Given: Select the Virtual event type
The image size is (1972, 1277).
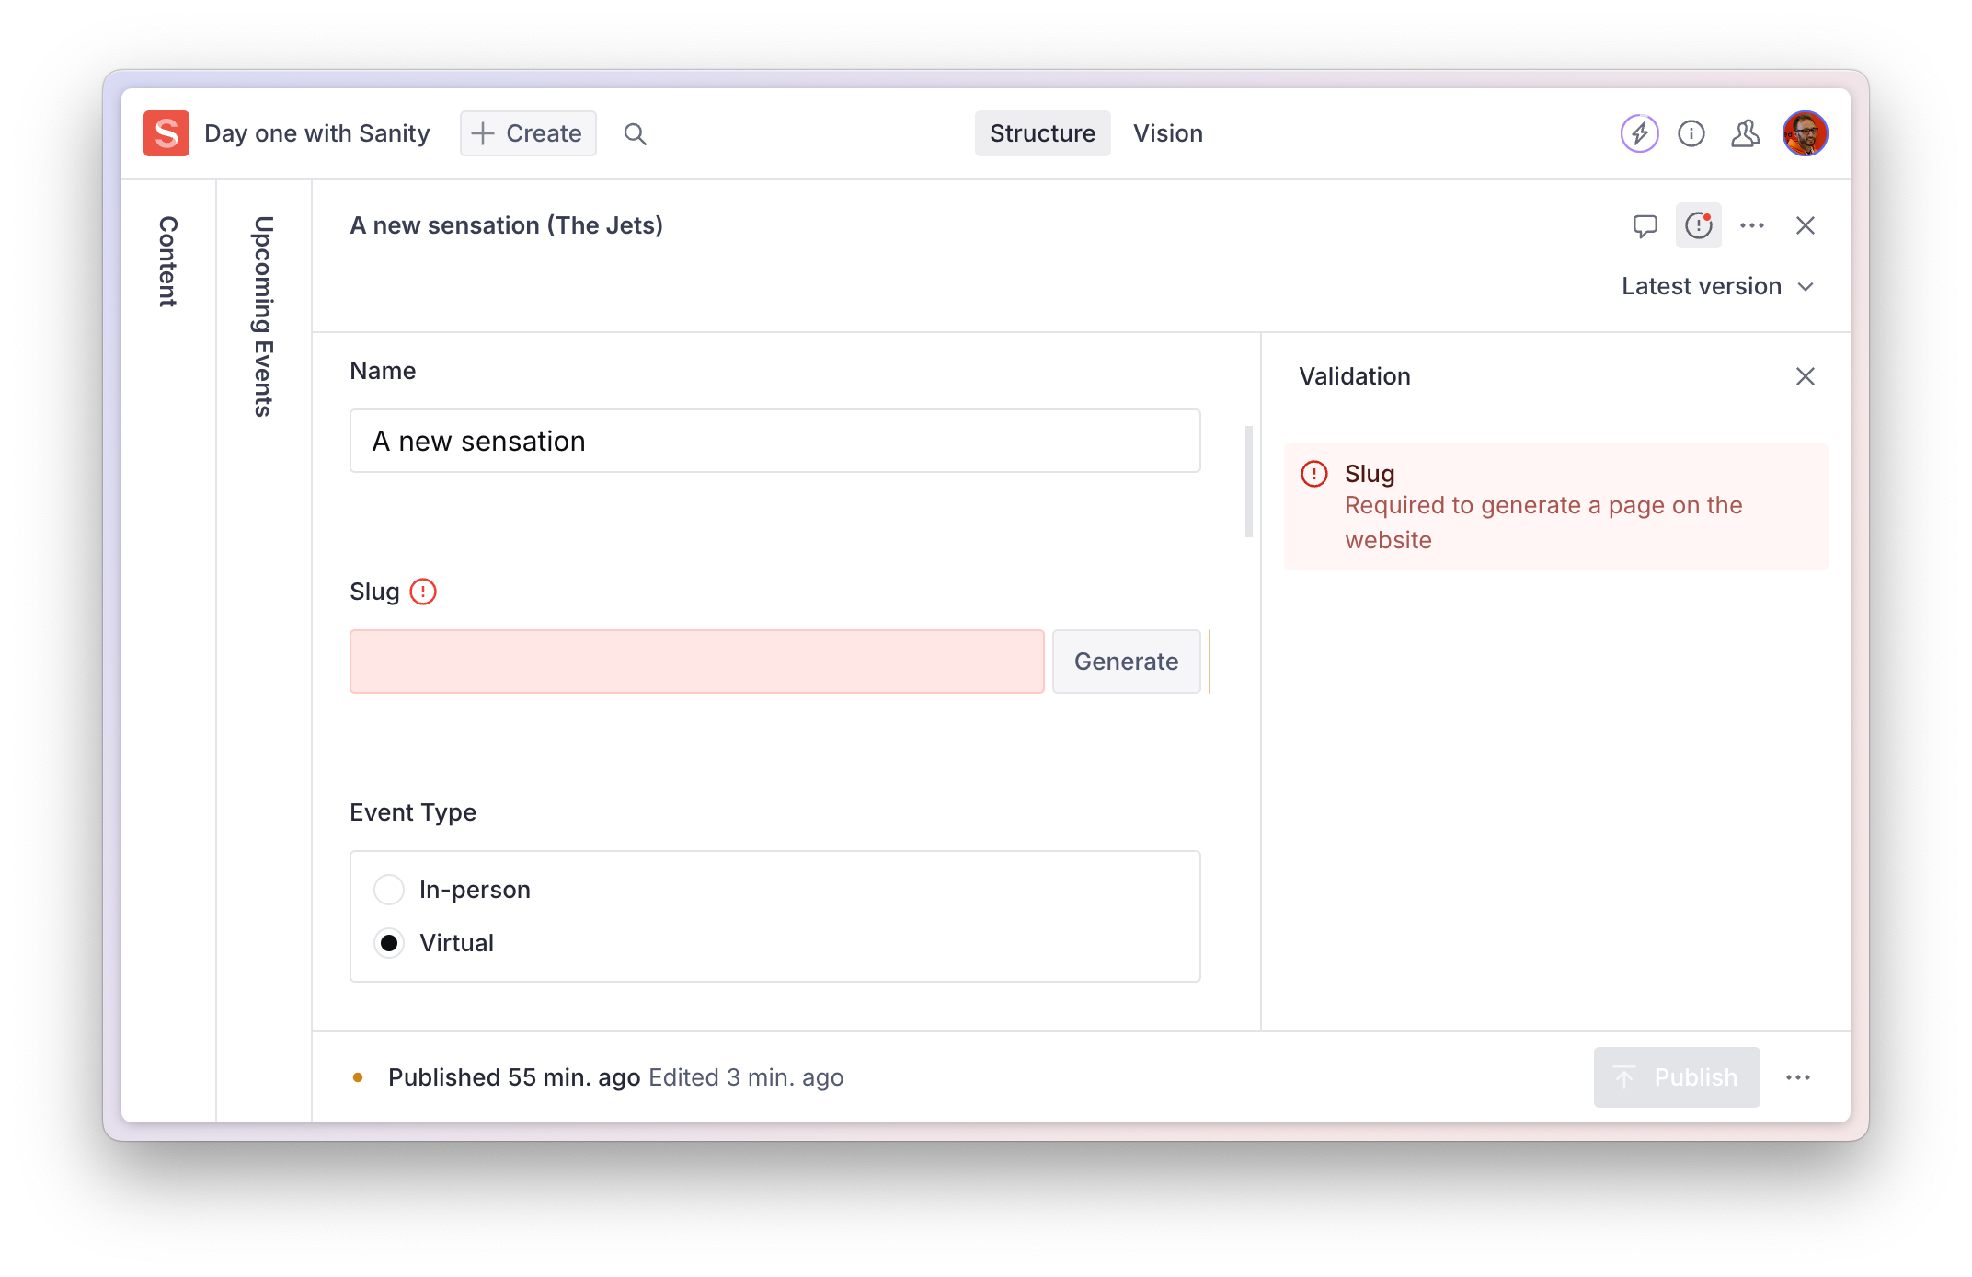Looking at the screenshot, I should tap(389, 943).
